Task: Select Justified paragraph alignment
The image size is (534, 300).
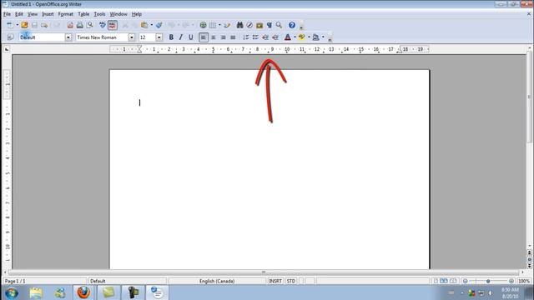Action: coord(233,37)
